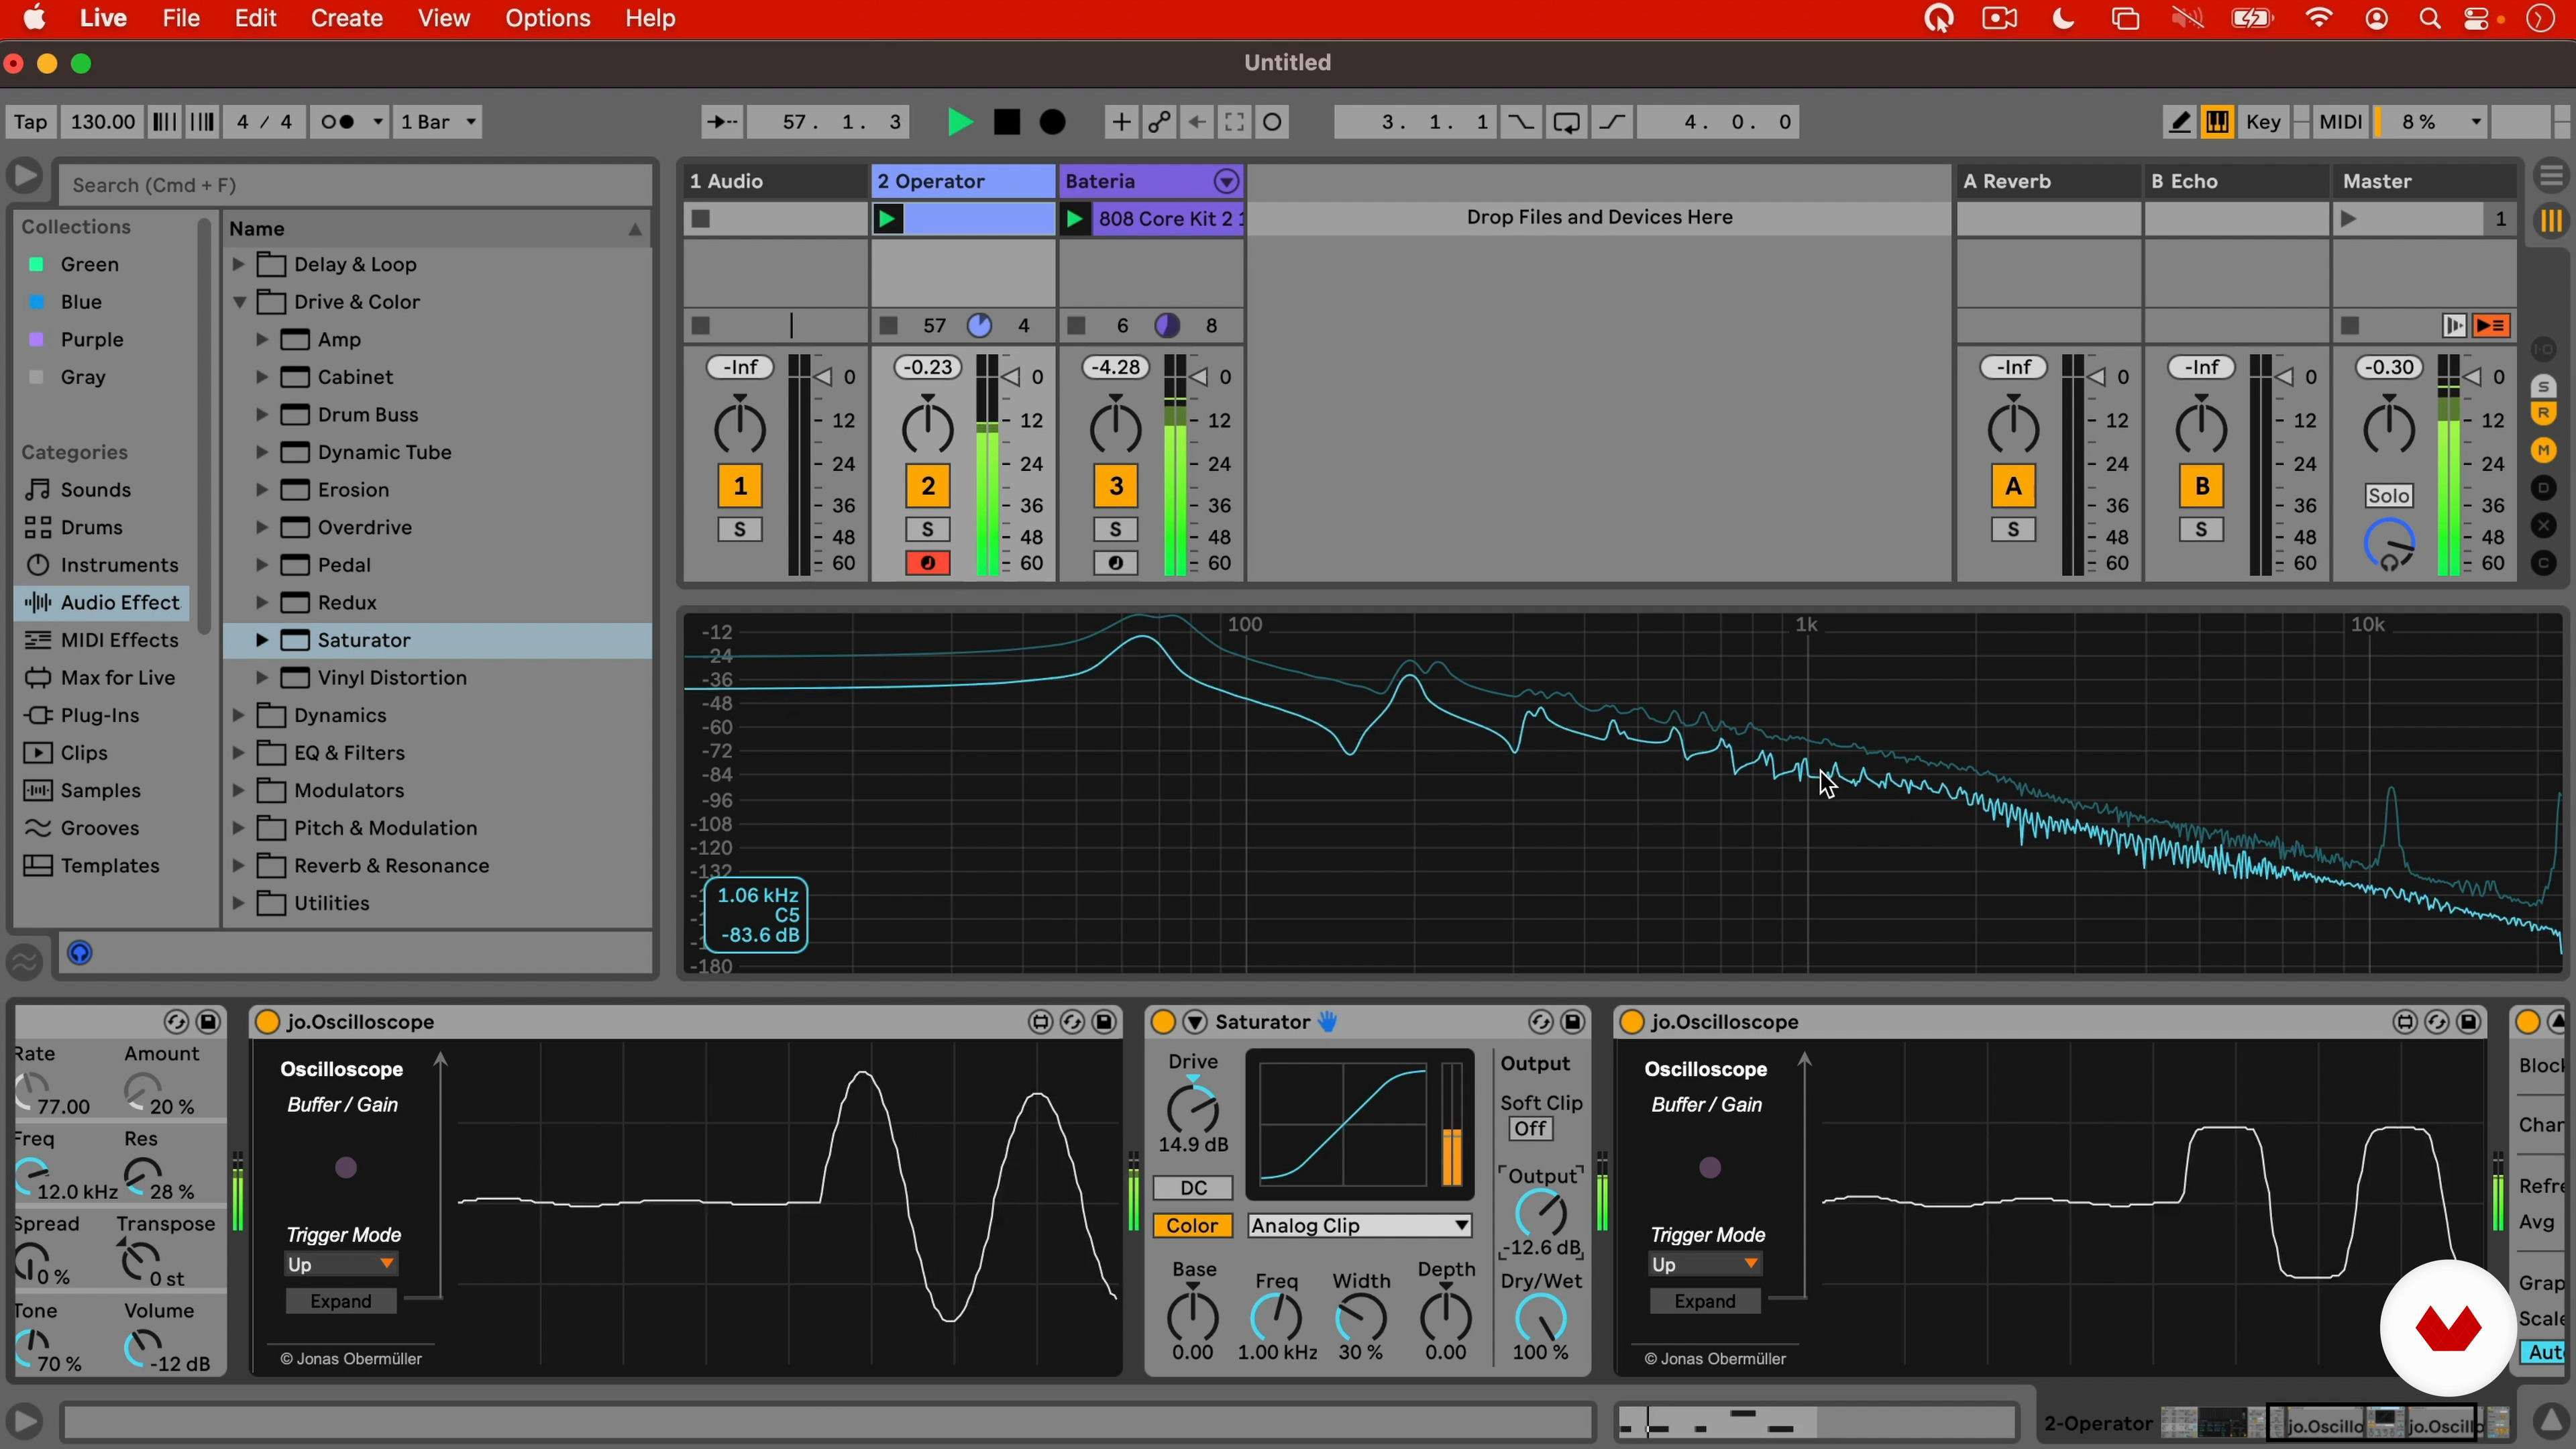This screenshot has height=1449, width=2576.
Task: Open the Create menu
Action: point(346,18)
